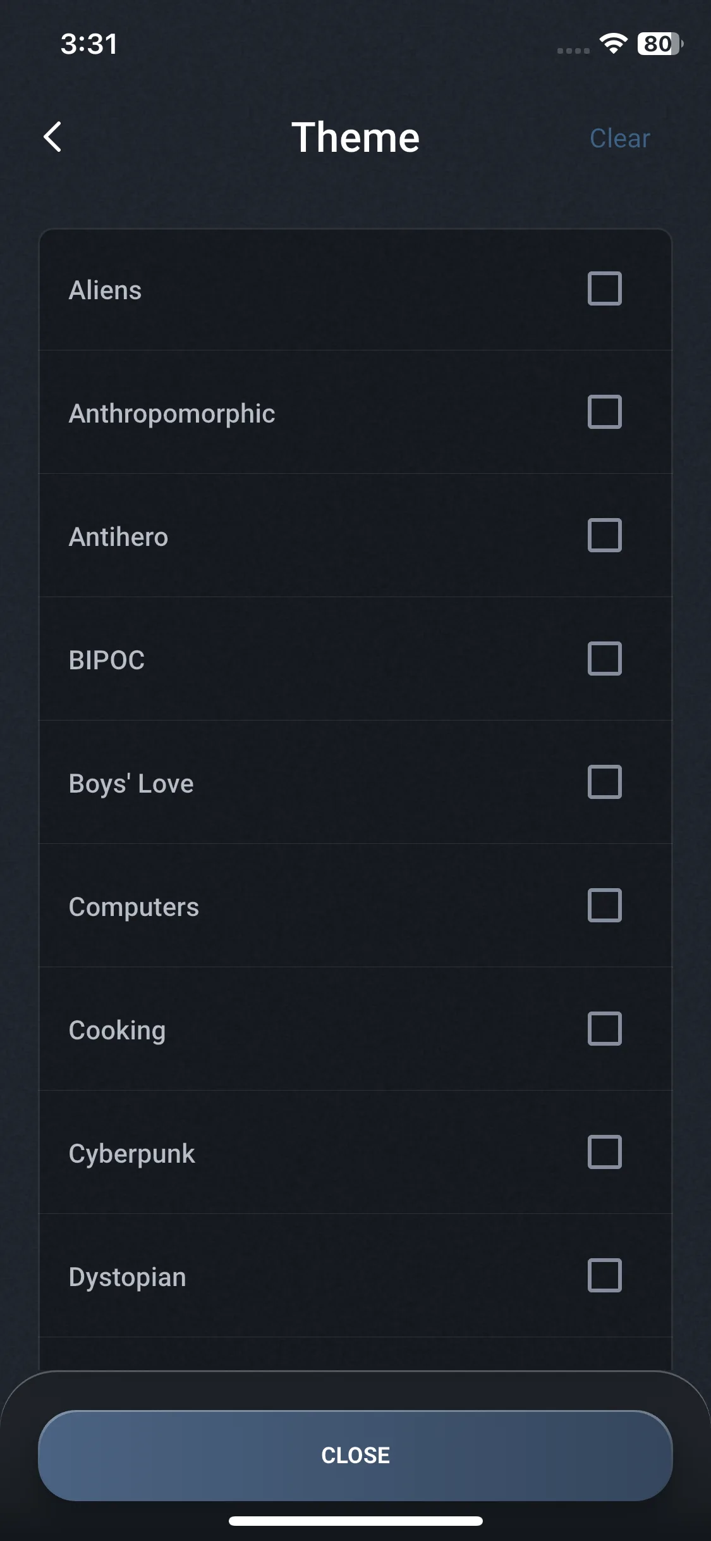Go back using the back arrow
This screenshot has height=1541, width=711.
click(x=53, y=137)
